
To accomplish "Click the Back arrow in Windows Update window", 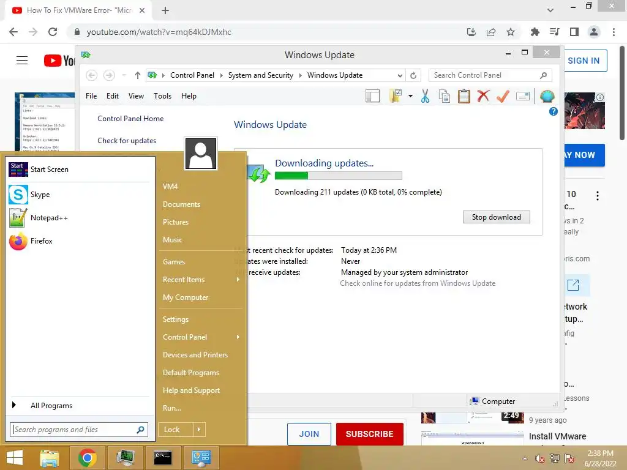I will [92, 75].
